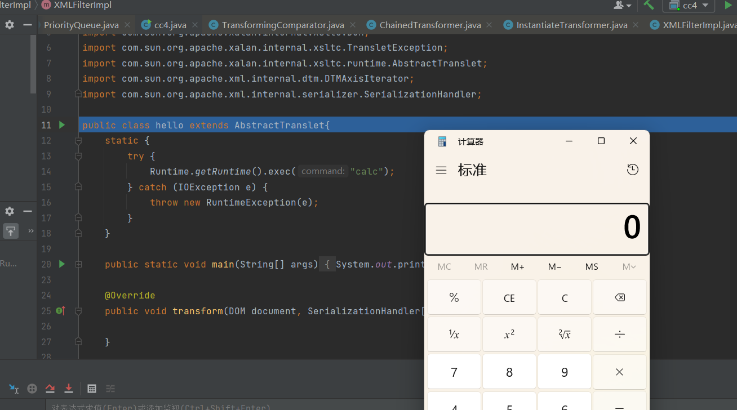Run main method from line 20 gutter arrow

(x=62, y=264)
